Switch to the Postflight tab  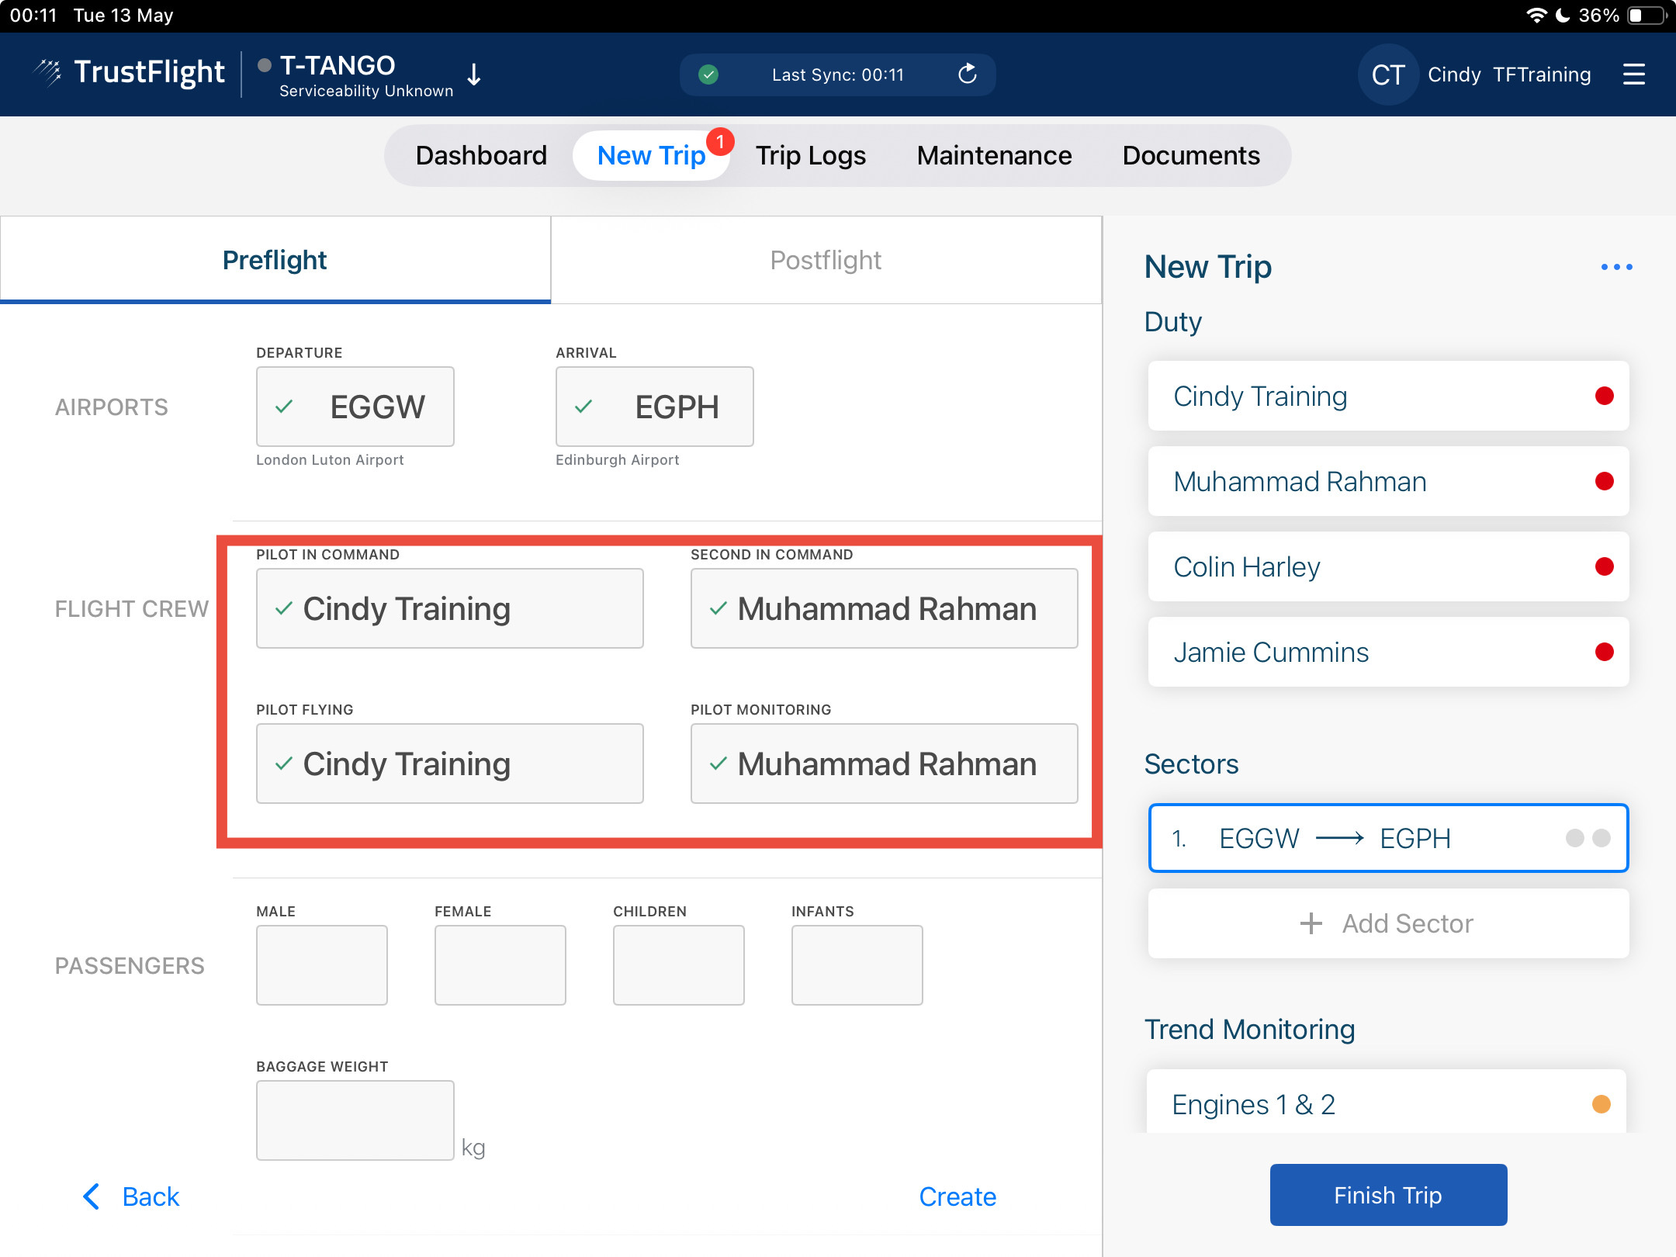tap(826, 260)
